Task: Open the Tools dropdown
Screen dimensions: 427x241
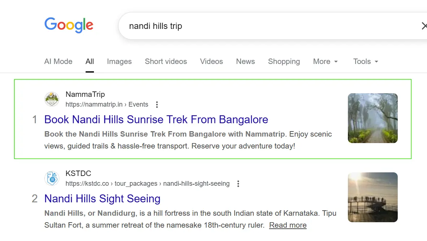Action: pos(366,61)
